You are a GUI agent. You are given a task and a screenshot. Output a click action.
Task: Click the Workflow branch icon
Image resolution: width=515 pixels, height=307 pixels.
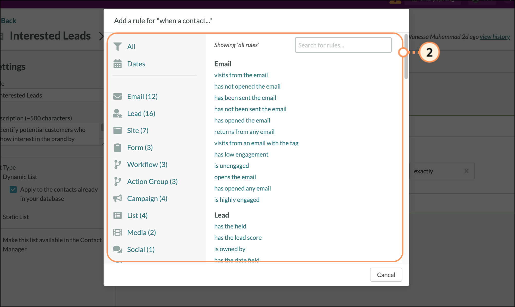[117, 165]
